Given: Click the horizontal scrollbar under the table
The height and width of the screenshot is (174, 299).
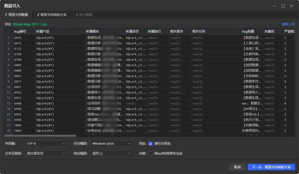Looking at the screenshot, I should tap(40, 136).
